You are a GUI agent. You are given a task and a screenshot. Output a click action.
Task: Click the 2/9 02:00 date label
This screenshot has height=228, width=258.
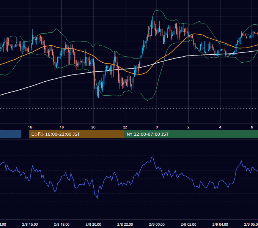(189, 225)
